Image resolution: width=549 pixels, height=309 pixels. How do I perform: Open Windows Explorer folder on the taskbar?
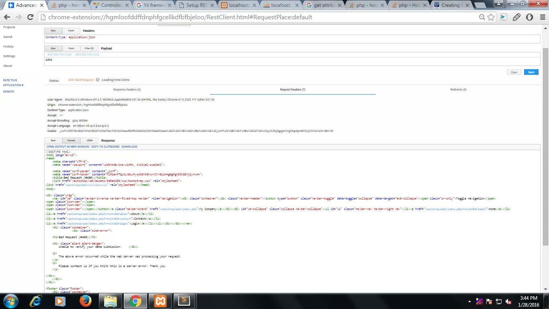(x=110, y=301)
